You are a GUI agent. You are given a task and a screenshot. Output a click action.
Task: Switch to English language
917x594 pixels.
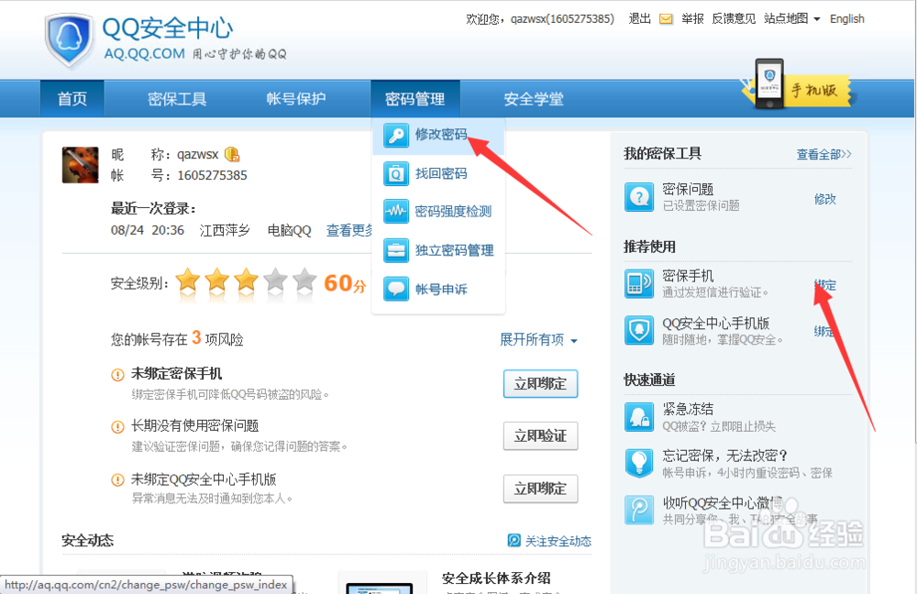point(846,18)
